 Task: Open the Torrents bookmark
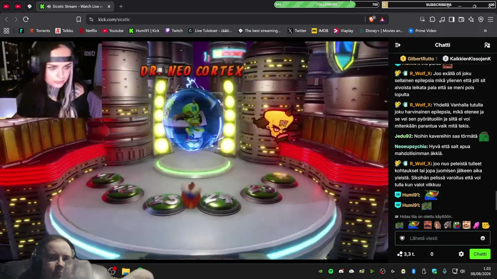point(40,31)
